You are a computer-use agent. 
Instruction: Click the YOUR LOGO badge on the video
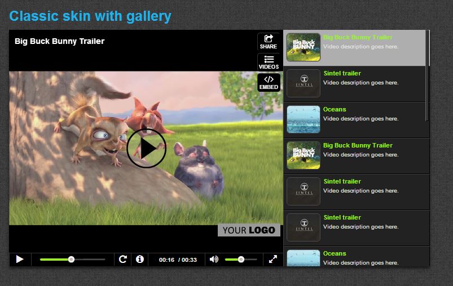[x=249, y=230]
